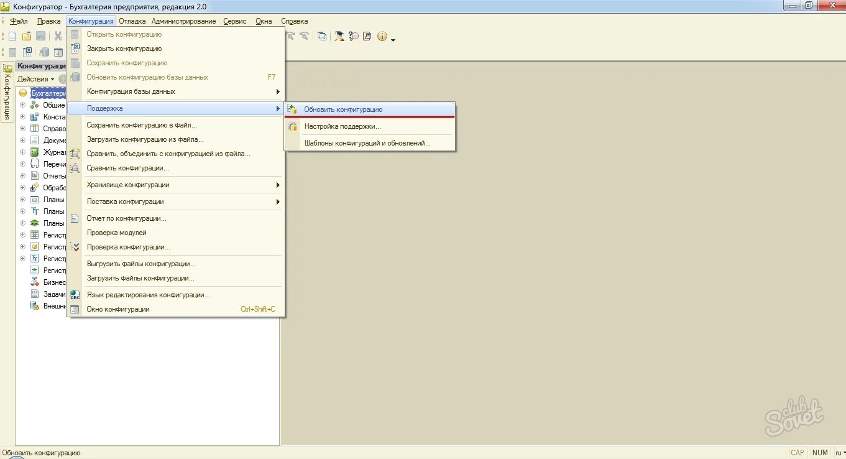Open the Правка menu
The width and height of the screenshot is (846, 459).
tap(49, 21)
